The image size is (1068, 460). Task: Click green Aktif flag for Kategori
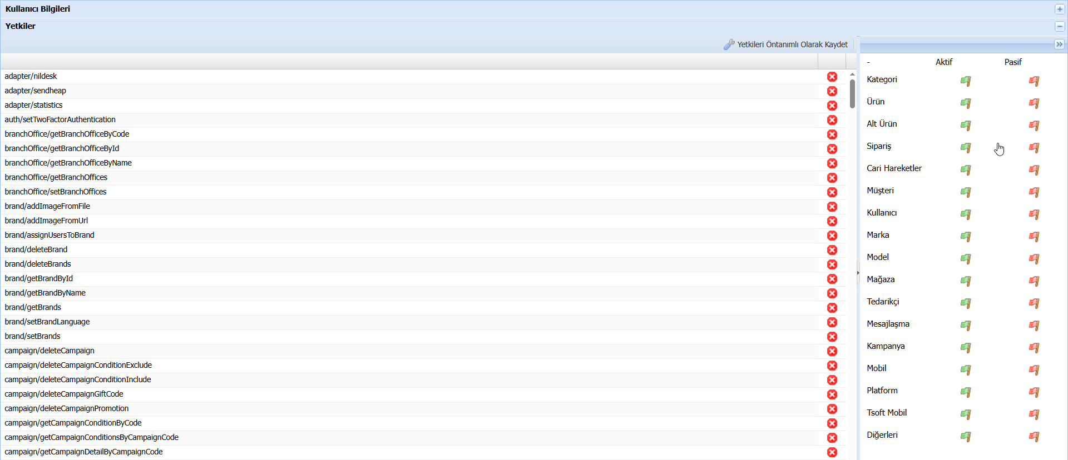tap(965, 81)
